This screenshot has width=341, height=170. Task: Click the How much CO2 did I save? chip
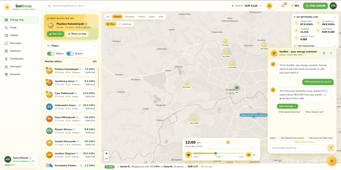tap(321, 138)
